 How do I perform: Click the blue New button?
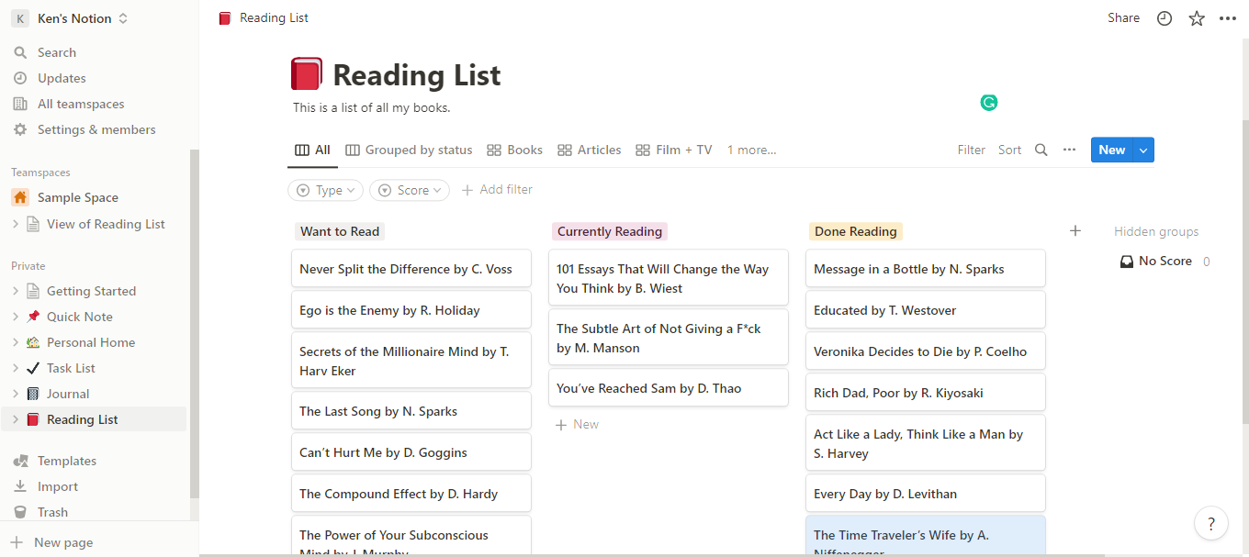point(1112,150)
